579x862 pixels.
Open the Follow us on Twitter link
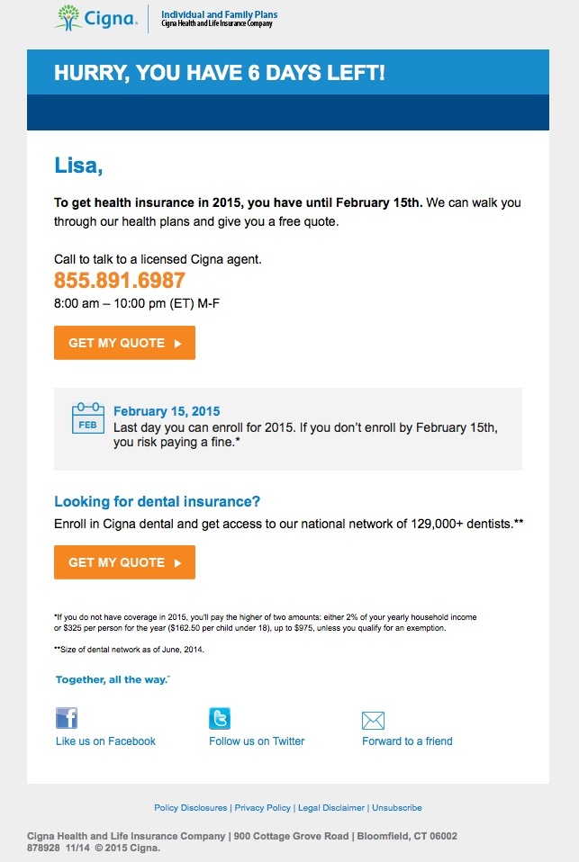pos(257,741)
